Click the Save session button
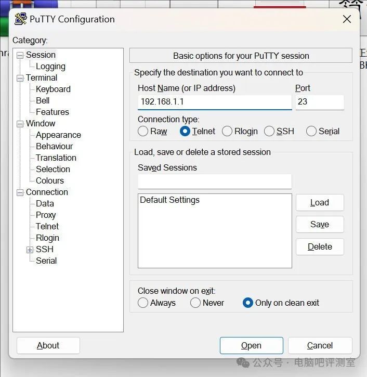 tap(320, 224)
